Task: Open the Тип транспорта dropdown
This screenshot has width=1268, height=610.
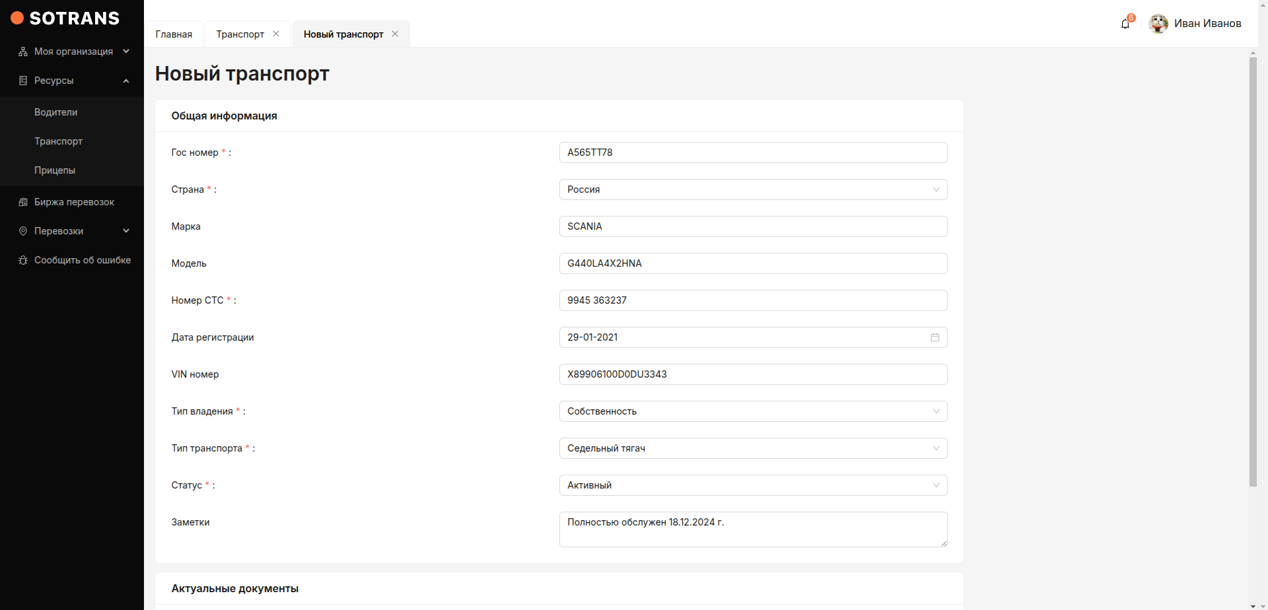Action: (x=753, y=448)
